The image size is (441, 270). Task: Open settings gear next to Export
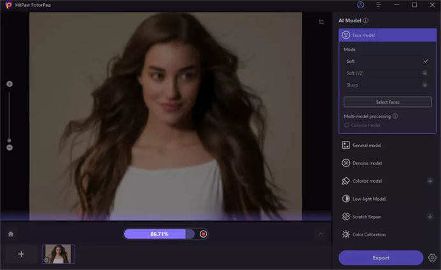432,258
